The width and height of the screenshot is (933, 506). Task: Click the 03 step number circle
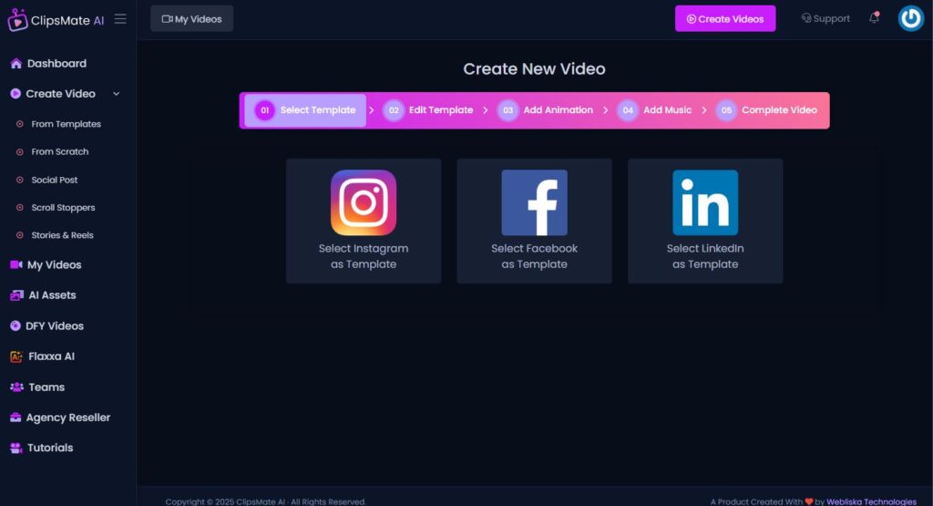[x=508, y=110]
